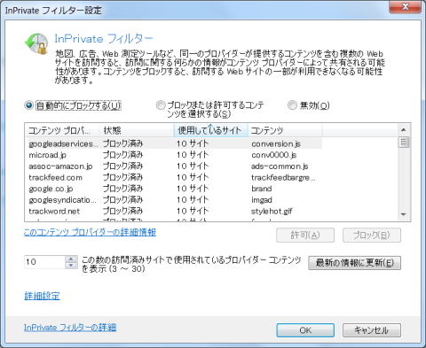Close the InPrivate filter settings dialog
Image resolution: width=426 pixels, height=348 pixels.
point(406,6)
